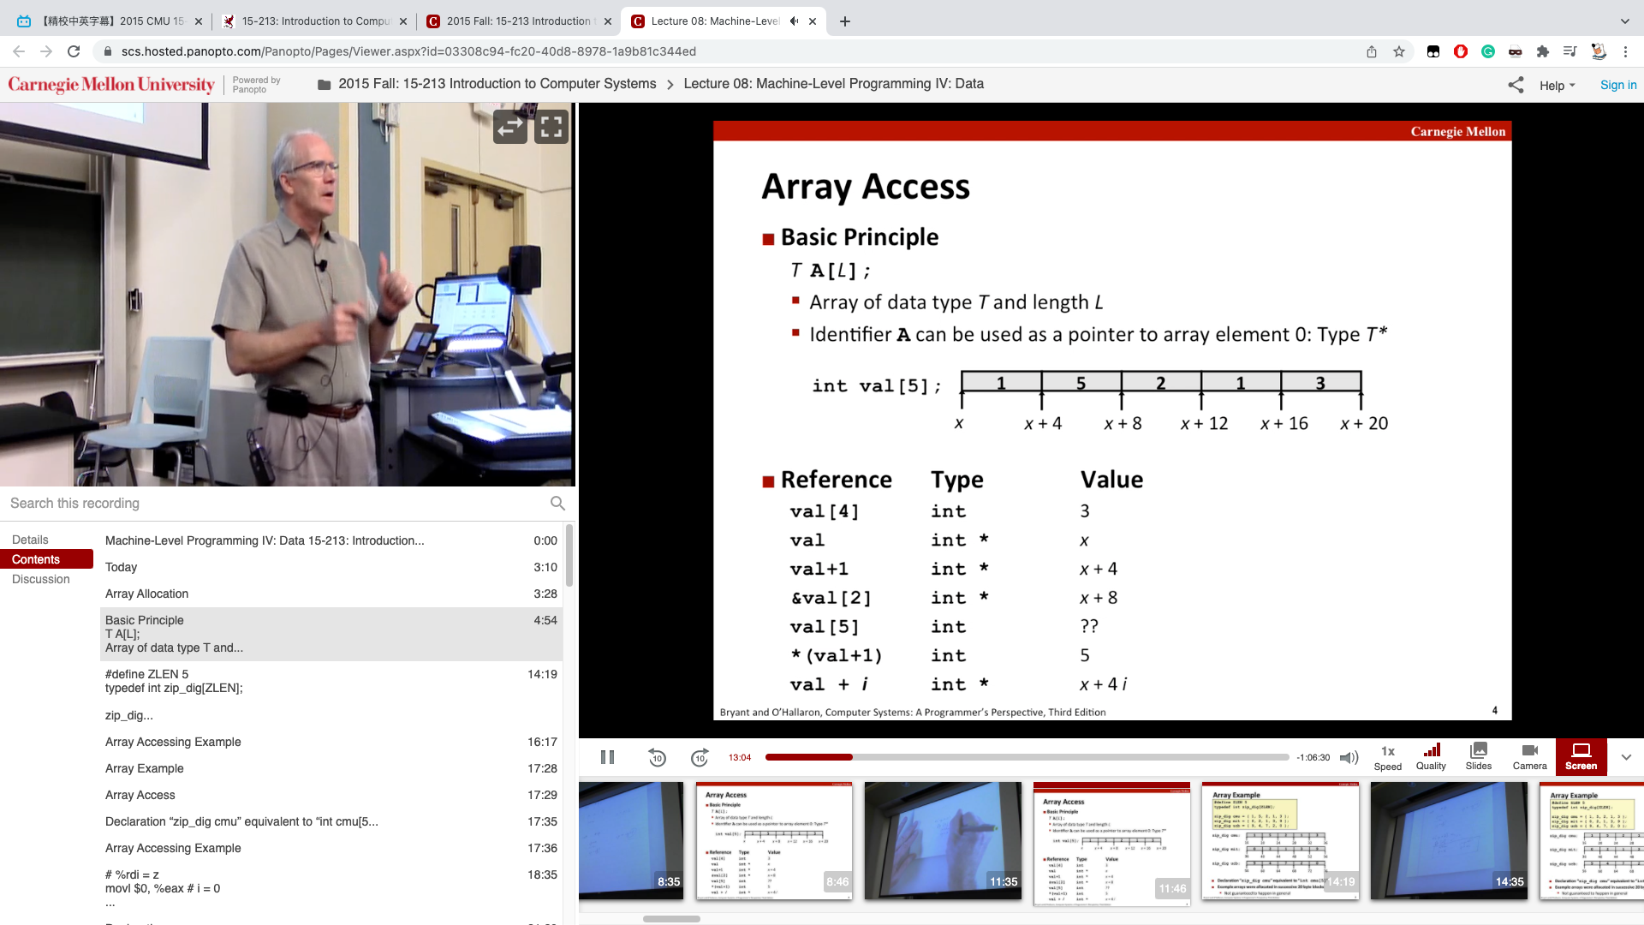Rewind 10 seconds button
Image resolution: width=1644 pixels, height=925 pixels.
click(657, 757)
